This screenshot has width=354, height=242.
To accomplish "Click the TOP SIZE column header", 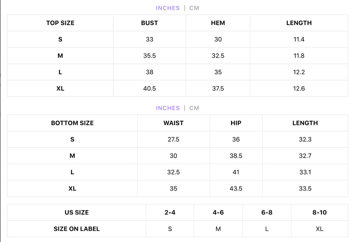I will 60,23.
